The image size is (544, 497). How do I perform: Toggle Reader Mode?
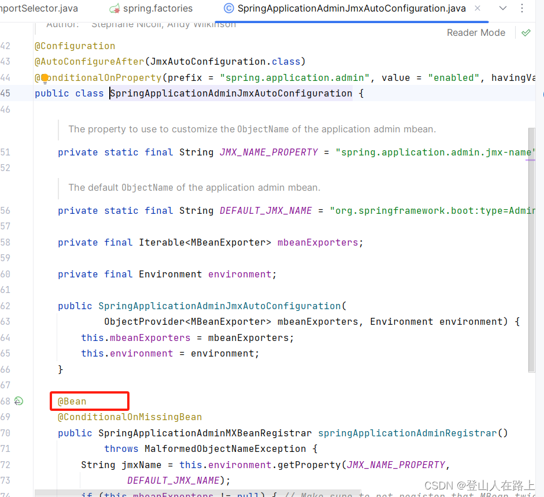476,32
